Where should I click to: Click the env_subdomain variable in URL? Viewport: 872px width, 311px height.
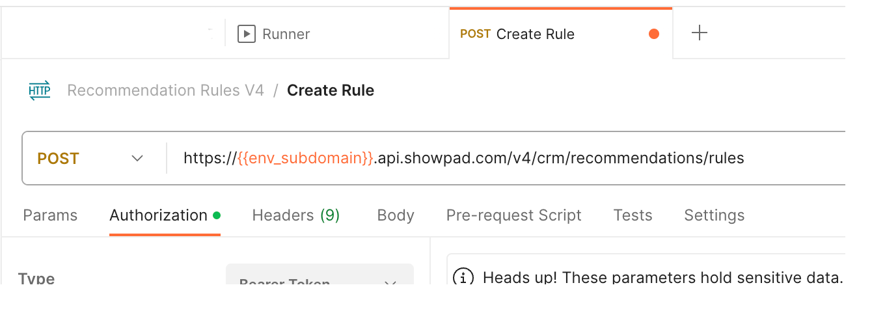305,158
